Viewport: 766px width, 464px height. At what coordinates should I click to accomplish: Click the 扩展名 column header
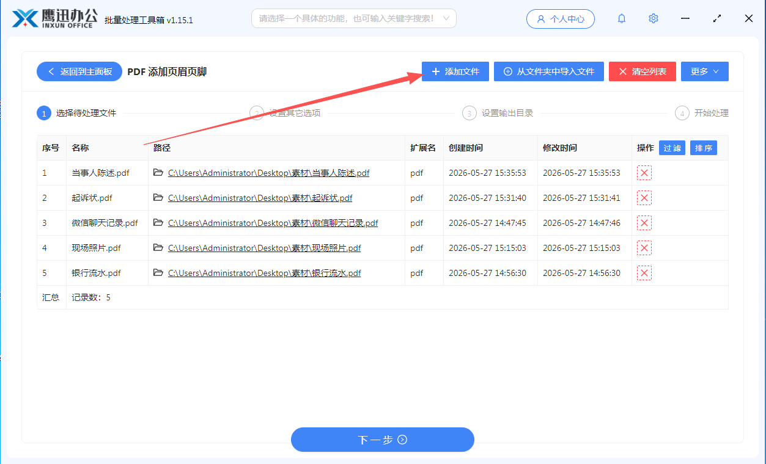click(x=423, y=148)
